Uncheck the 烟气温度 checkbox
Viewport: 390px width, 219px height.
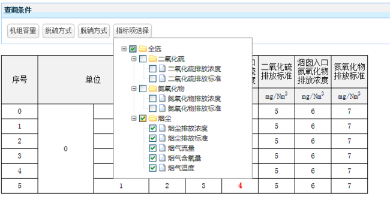point(153,168)
